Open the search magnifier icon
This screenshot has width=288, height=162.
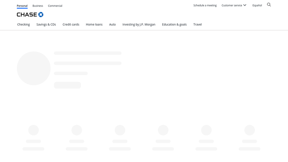(x=269, y=5)
